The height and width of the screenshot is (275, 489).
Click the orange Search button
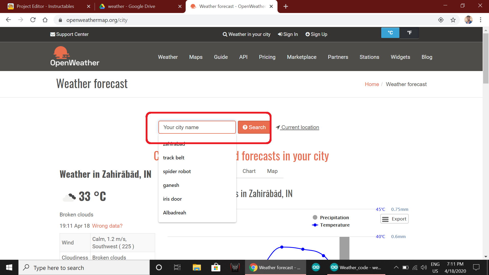[254, 127]
